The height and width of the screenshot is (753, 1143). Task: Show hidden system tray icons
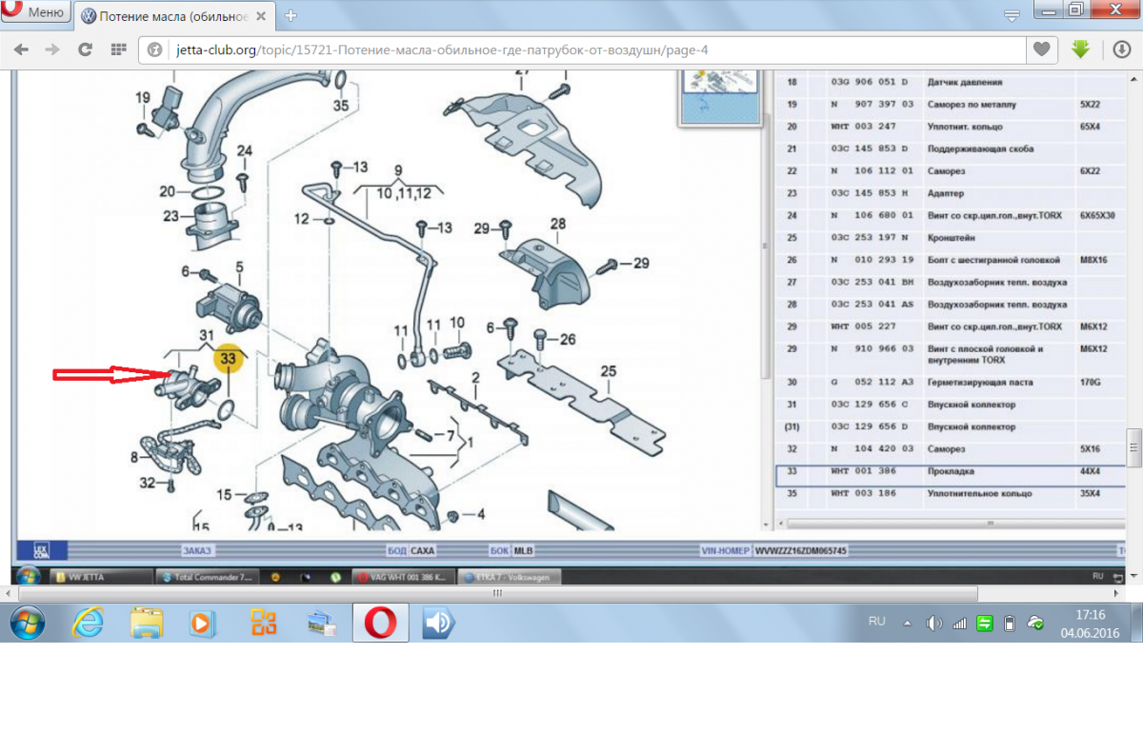tap(907, 623)
